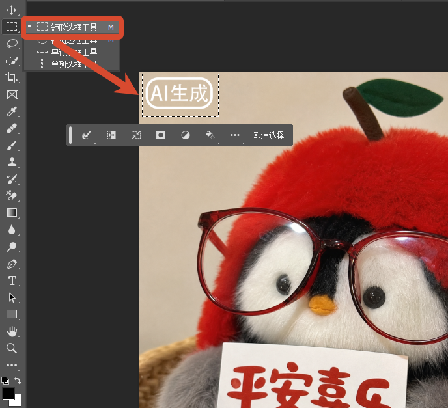
Task: Select the Pen tool
Action: [x=12, y=264]
